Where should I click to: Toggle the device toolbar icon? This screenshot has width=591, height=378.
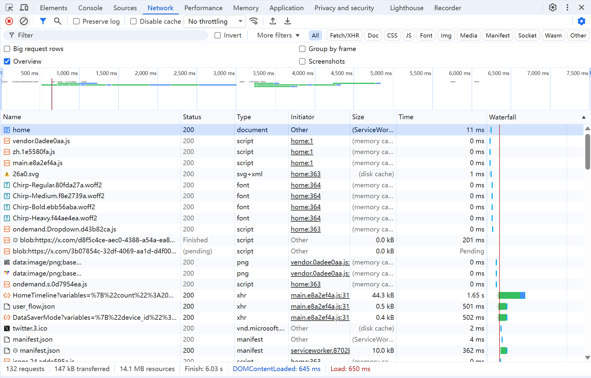[x=24, y=8]
